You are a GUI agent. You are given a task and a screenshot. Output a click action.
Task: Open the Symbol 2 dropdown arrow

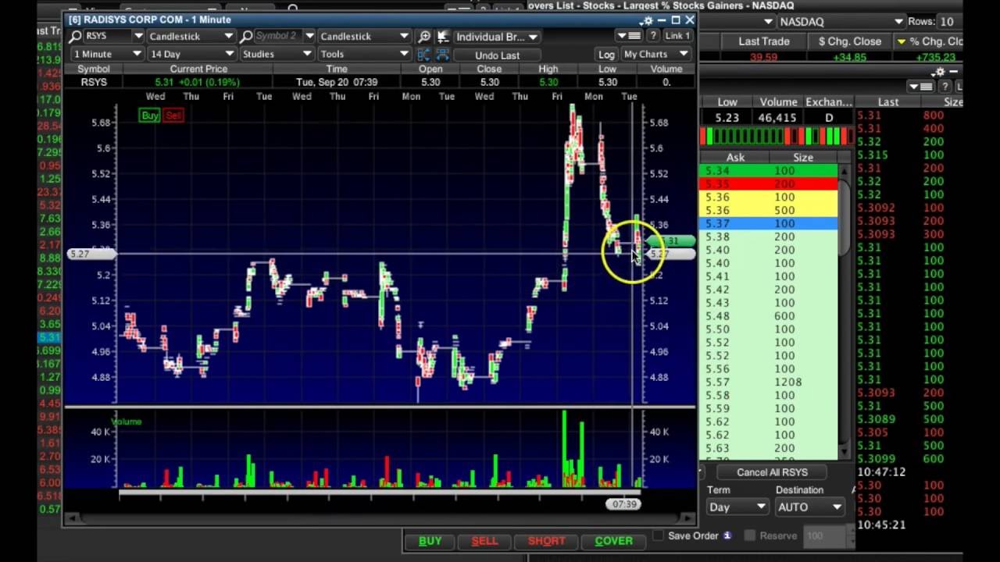[x=309, y=36]
